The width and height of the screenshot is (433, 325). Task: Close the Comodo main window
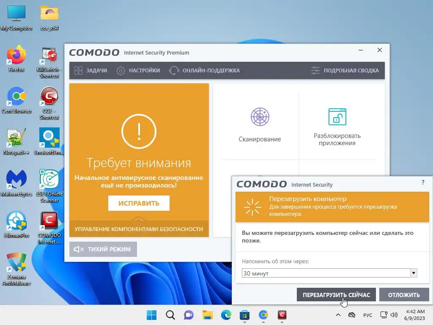click(380, 50)
